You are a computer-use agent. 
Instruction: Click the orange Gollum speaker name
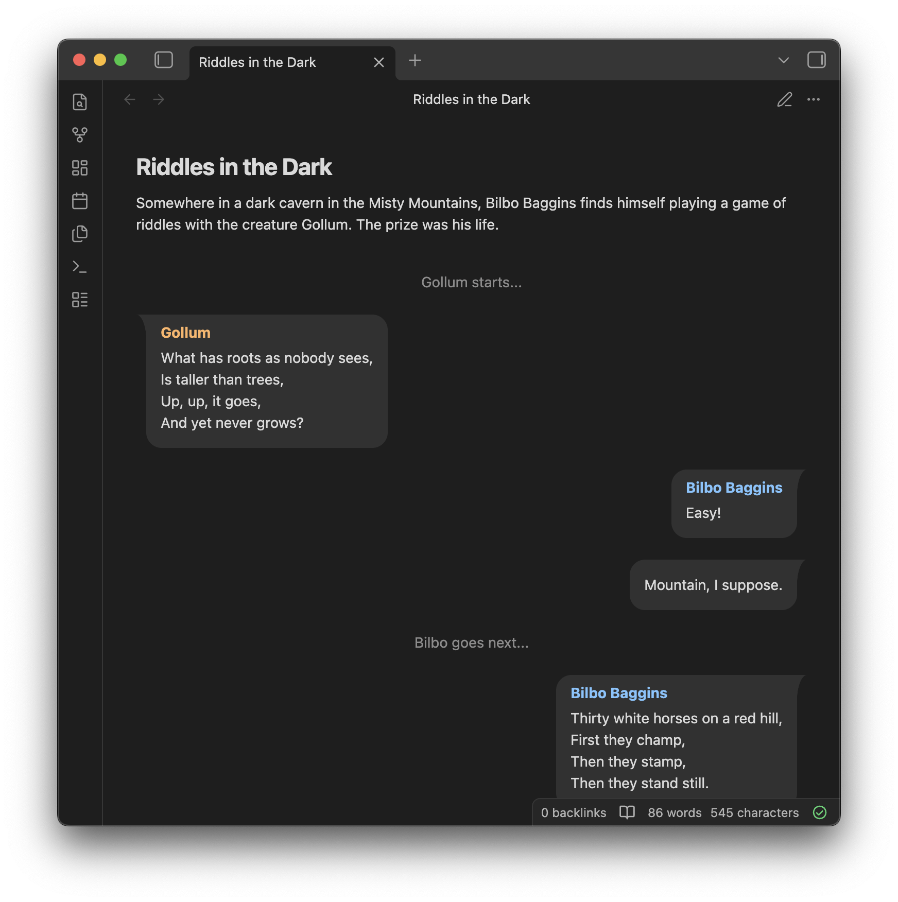click(185, 333)
